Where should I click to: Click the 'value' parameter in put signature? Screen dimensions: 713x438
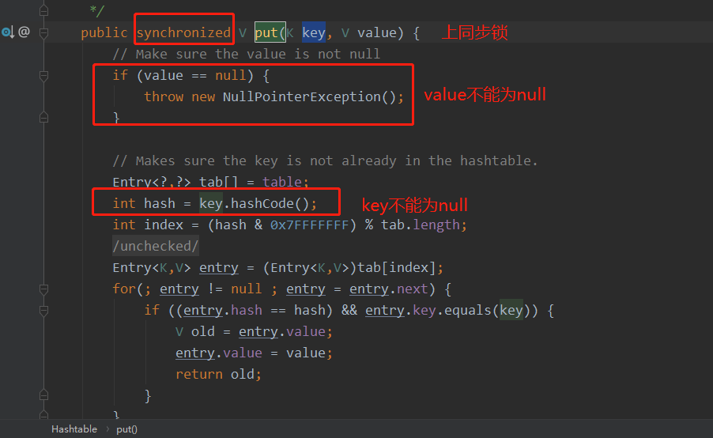coord(377,32)
